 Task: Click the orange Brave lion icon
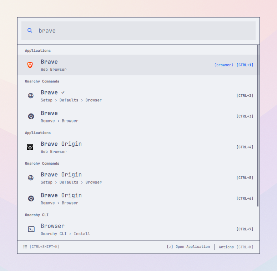coord(30,65)
